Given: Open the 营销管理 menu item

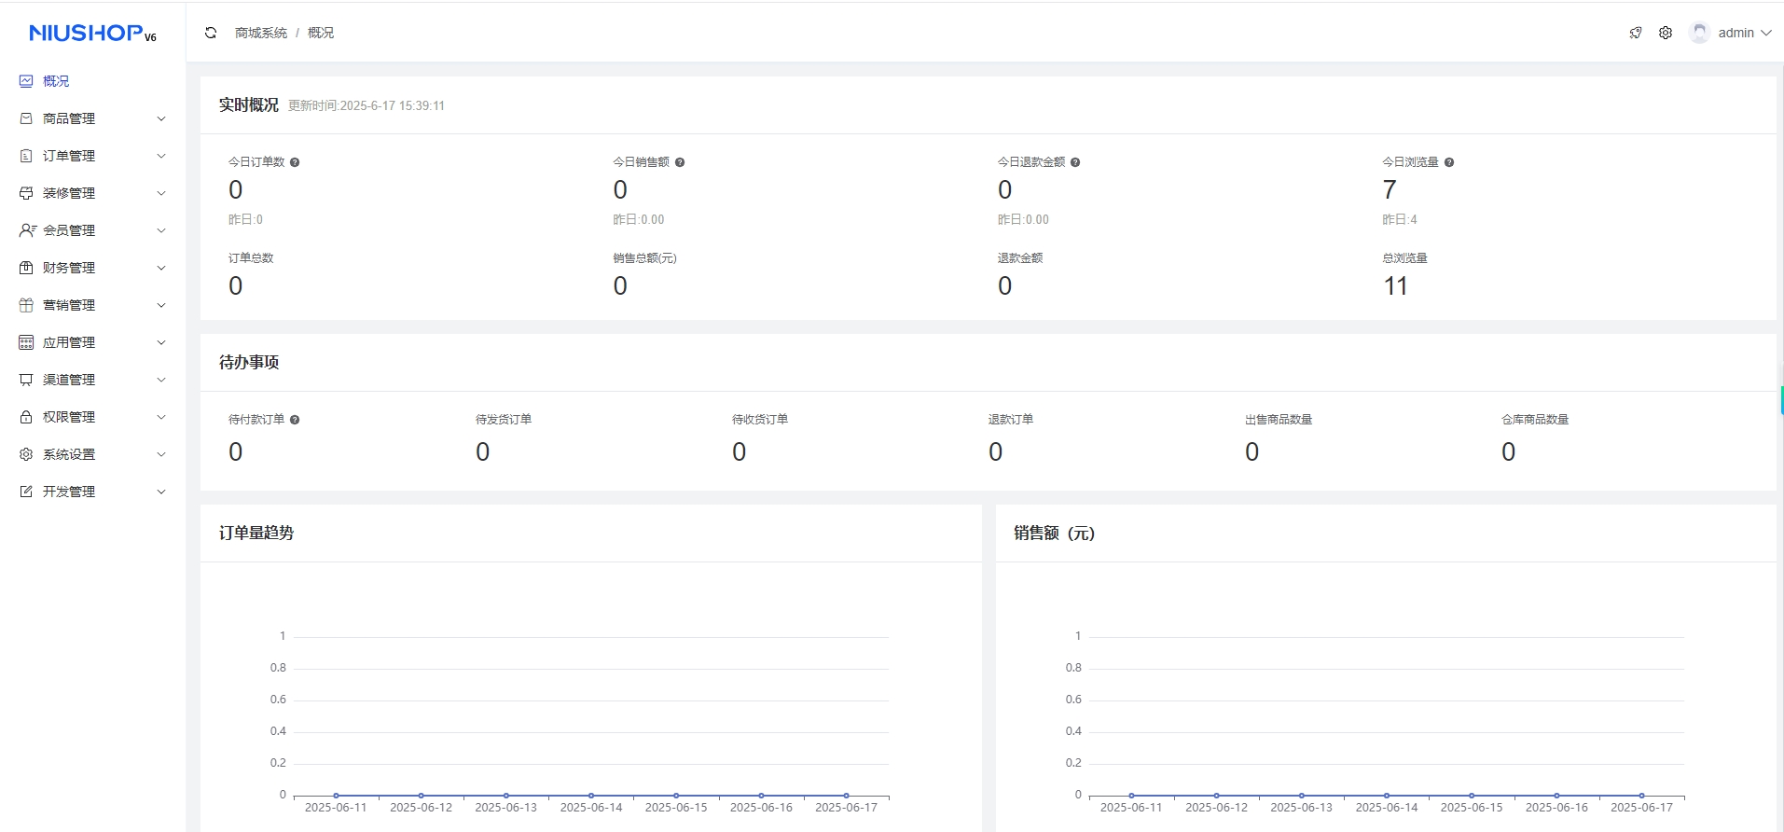Looking at the screenshot, I should point(69,305).
